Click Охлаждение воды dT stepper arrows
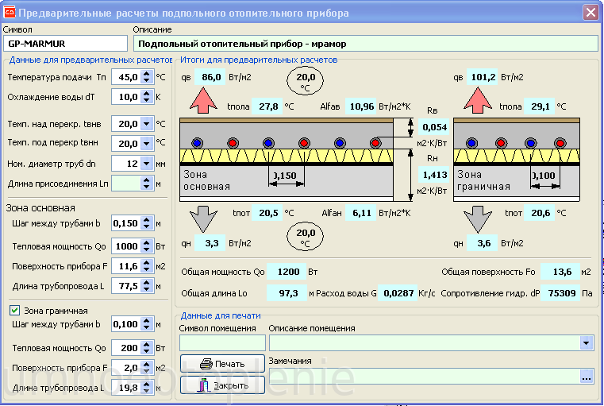This screenshot has width=604, height=406. (146, 97)
